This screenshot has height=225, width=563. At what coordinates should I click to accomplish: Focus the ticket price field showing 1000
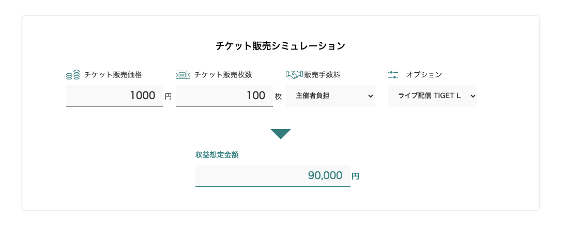tap(114, 95)
